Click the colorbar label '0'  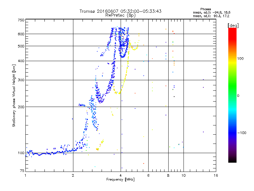(x=238, y=96)
